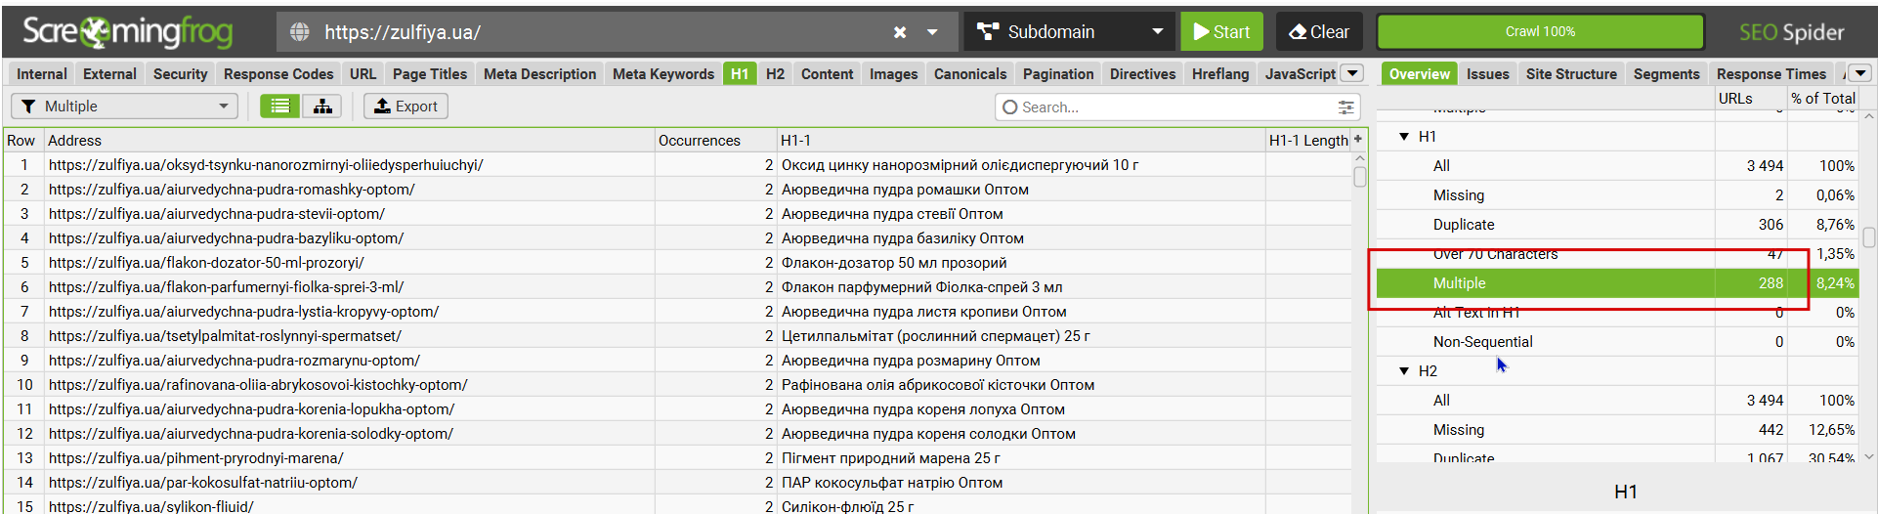Click the plus icon to add columns

(x=1358, y=140)
